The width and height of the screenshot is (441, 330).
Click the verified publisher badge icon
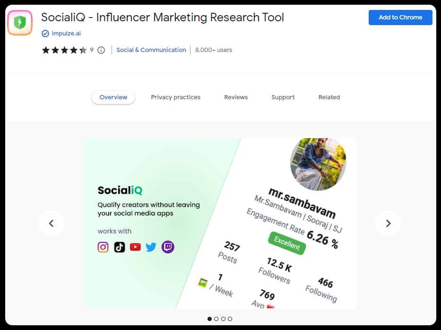[x=45, y=34]
